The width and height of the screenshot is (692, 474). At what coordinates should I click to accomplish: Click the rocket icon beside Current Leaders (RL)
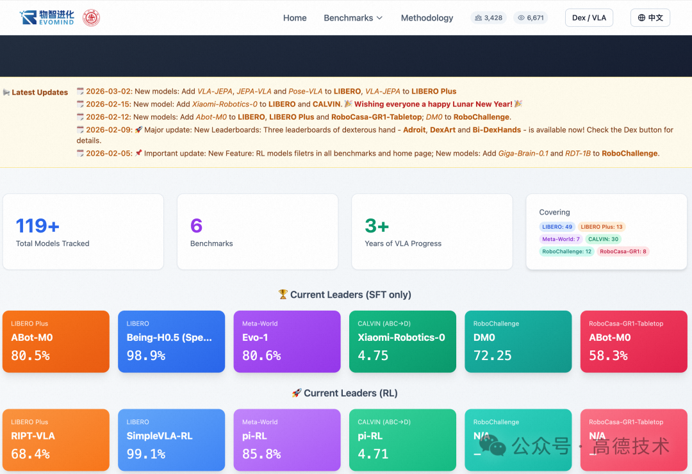tap(297, 393)
